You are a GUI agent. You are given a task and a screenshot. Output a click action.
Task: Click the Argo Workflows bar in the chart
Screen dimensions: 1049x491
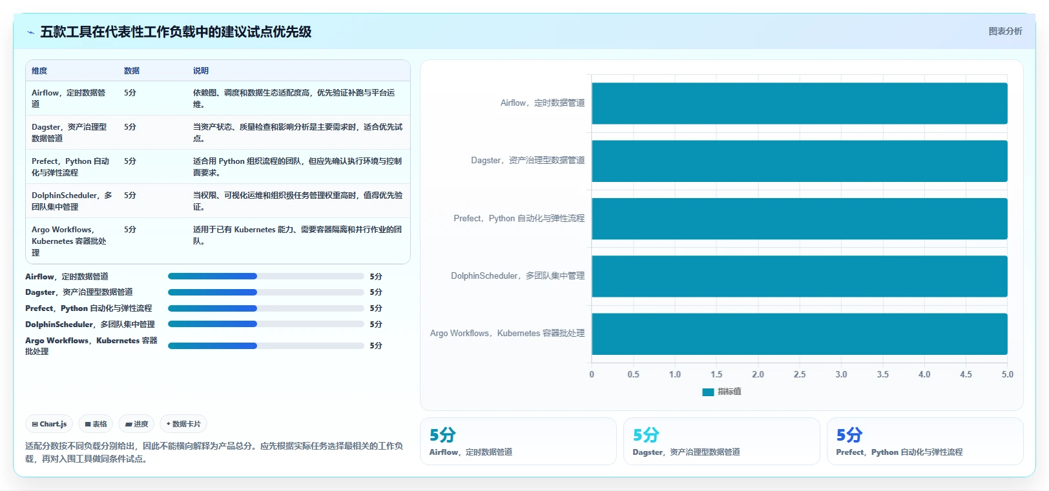800,334
